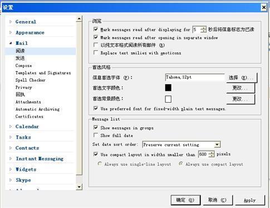Open the 'Set date sort order' dropdown

pyautogui.click(x=217, y=145)
